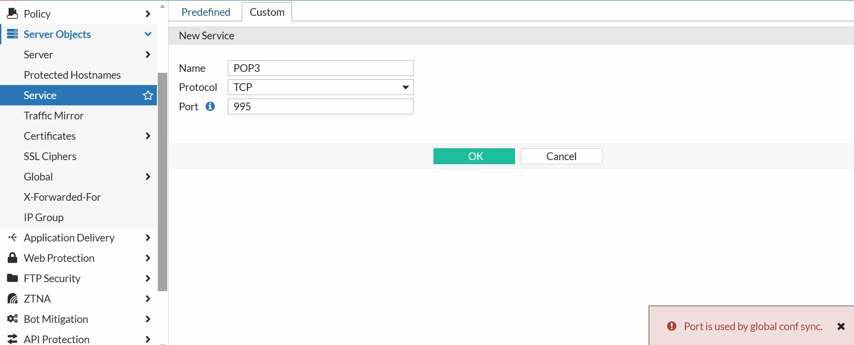
Task: Click the Cancel button
Action: click(x=561, y=156)
